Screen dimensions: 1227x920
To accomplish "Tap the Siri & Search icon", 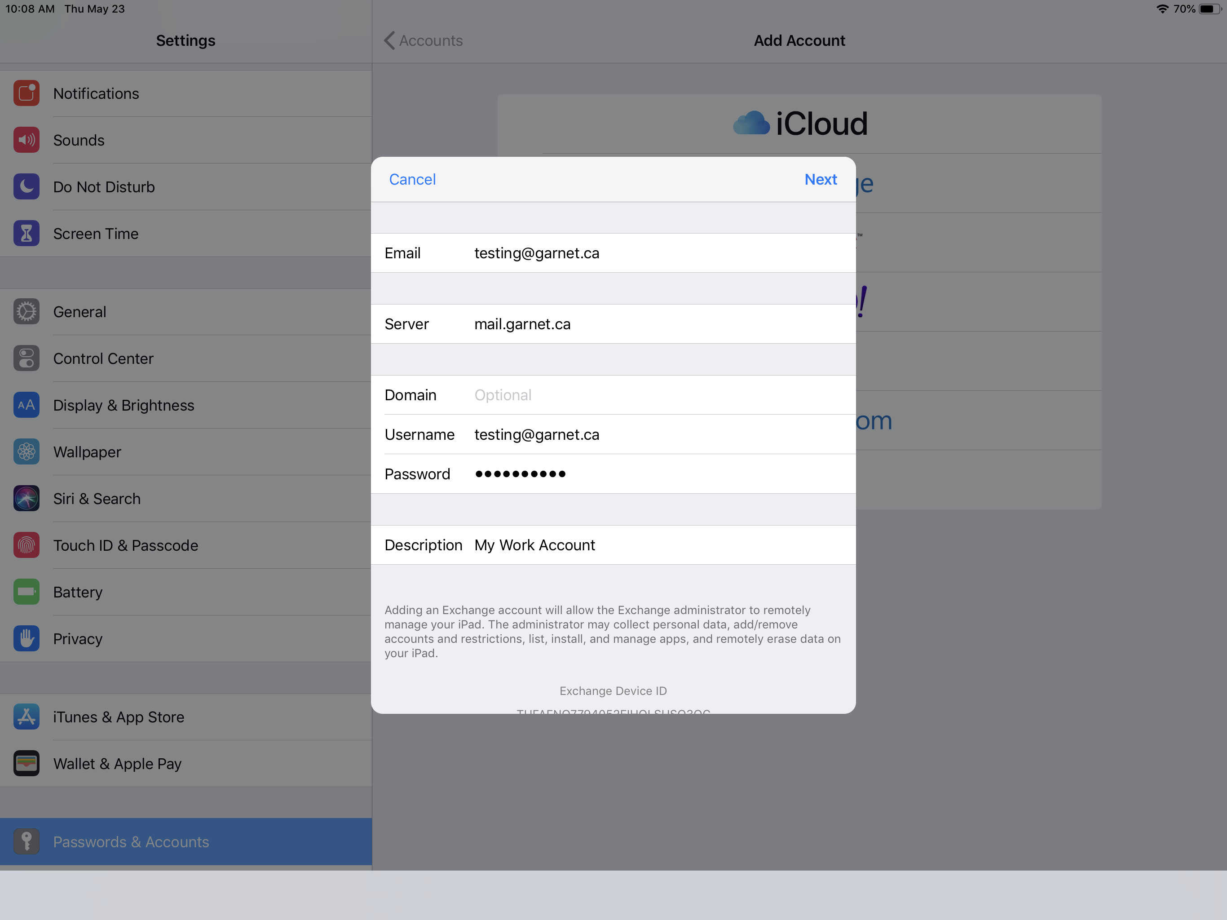I will pos(26,498).
